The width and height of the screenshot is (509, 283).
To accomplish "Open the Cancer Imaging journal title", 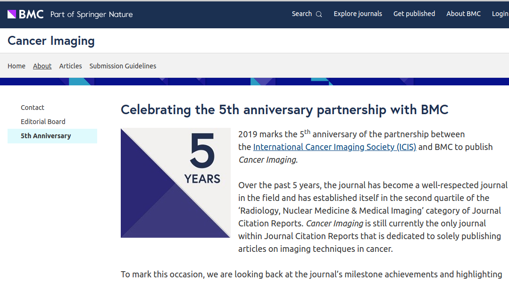I will click(x=51, y=41).
